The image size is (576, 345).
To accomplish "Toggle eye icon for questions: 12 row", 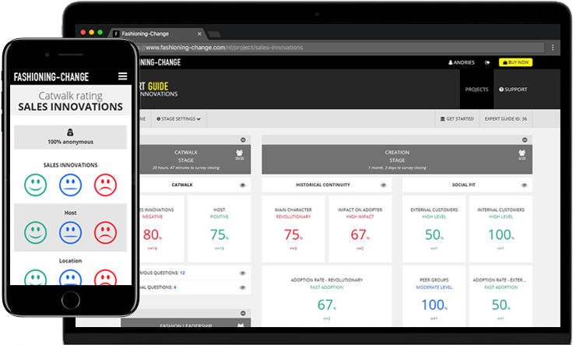I will coord(242,273).
